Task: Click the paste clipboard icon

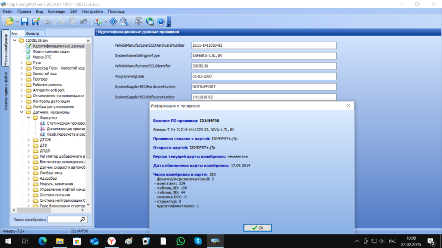Action: [72, 22]
